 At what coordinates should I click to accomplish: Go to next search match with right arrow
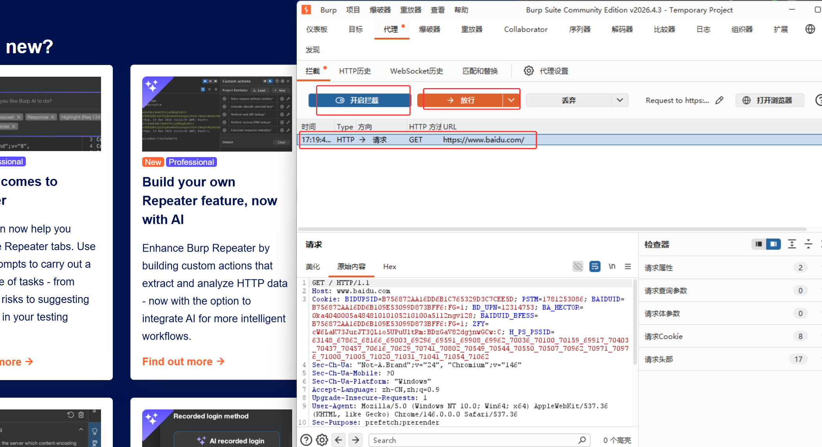pos(355,440)
